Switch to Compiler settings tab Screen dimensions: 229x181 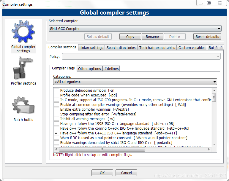pos(62,47)
